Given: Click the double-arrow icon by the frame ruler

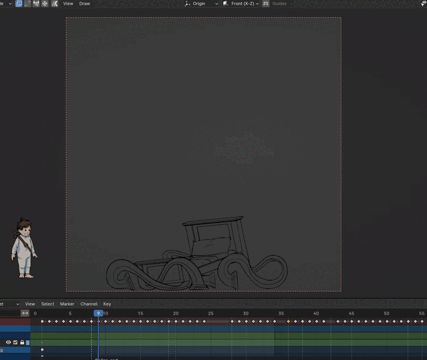Looking at the screenshot, I should click(25, 313).
